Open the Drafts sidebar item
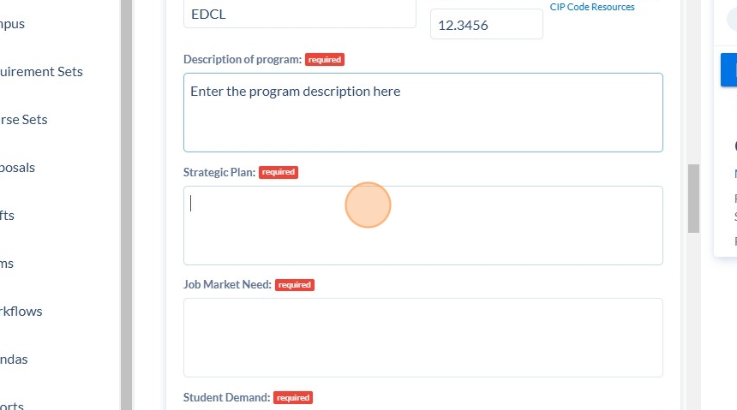The width and height of the screenshot is (737, 410). [x=7, y=216]
